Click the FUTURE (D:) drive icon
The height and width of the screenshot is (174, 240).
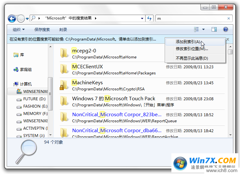pyautogui.click(x=19, y=100)
